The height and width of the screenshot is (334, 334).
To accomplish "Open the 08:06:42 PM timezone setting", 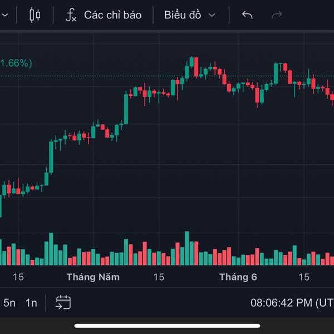I will [x=292, y=303].
